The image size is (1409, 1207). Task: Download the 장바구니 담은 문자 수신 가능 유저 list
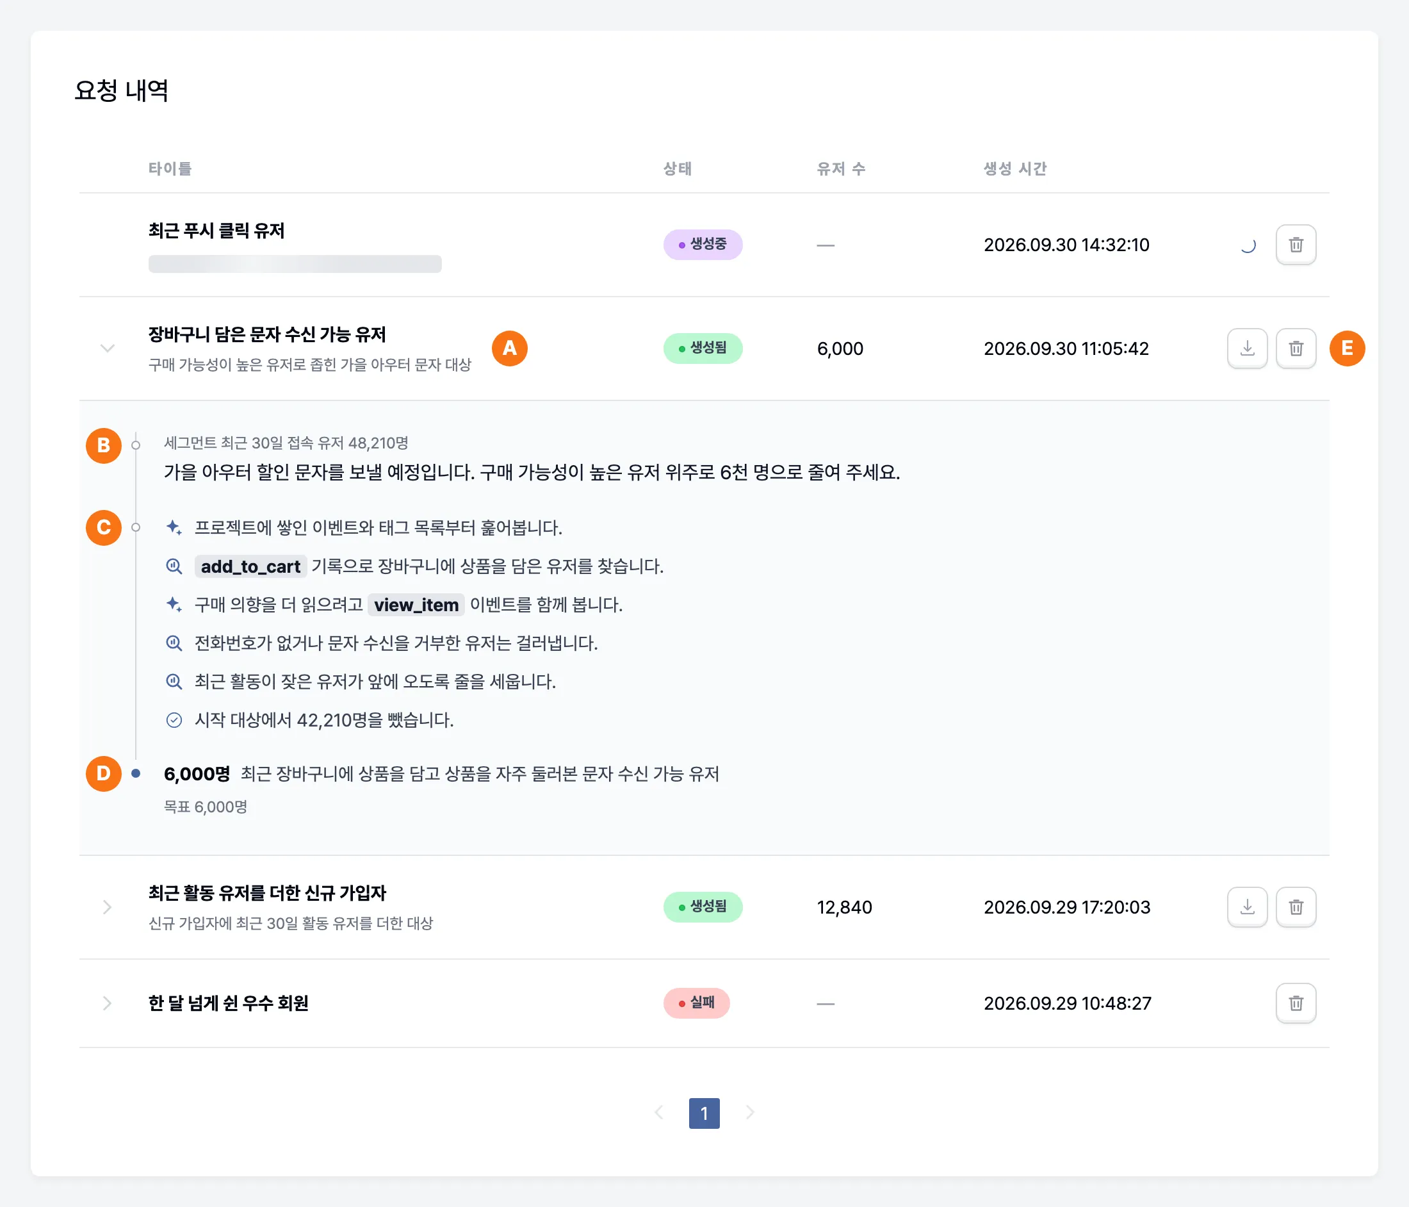click(1247, 349)
